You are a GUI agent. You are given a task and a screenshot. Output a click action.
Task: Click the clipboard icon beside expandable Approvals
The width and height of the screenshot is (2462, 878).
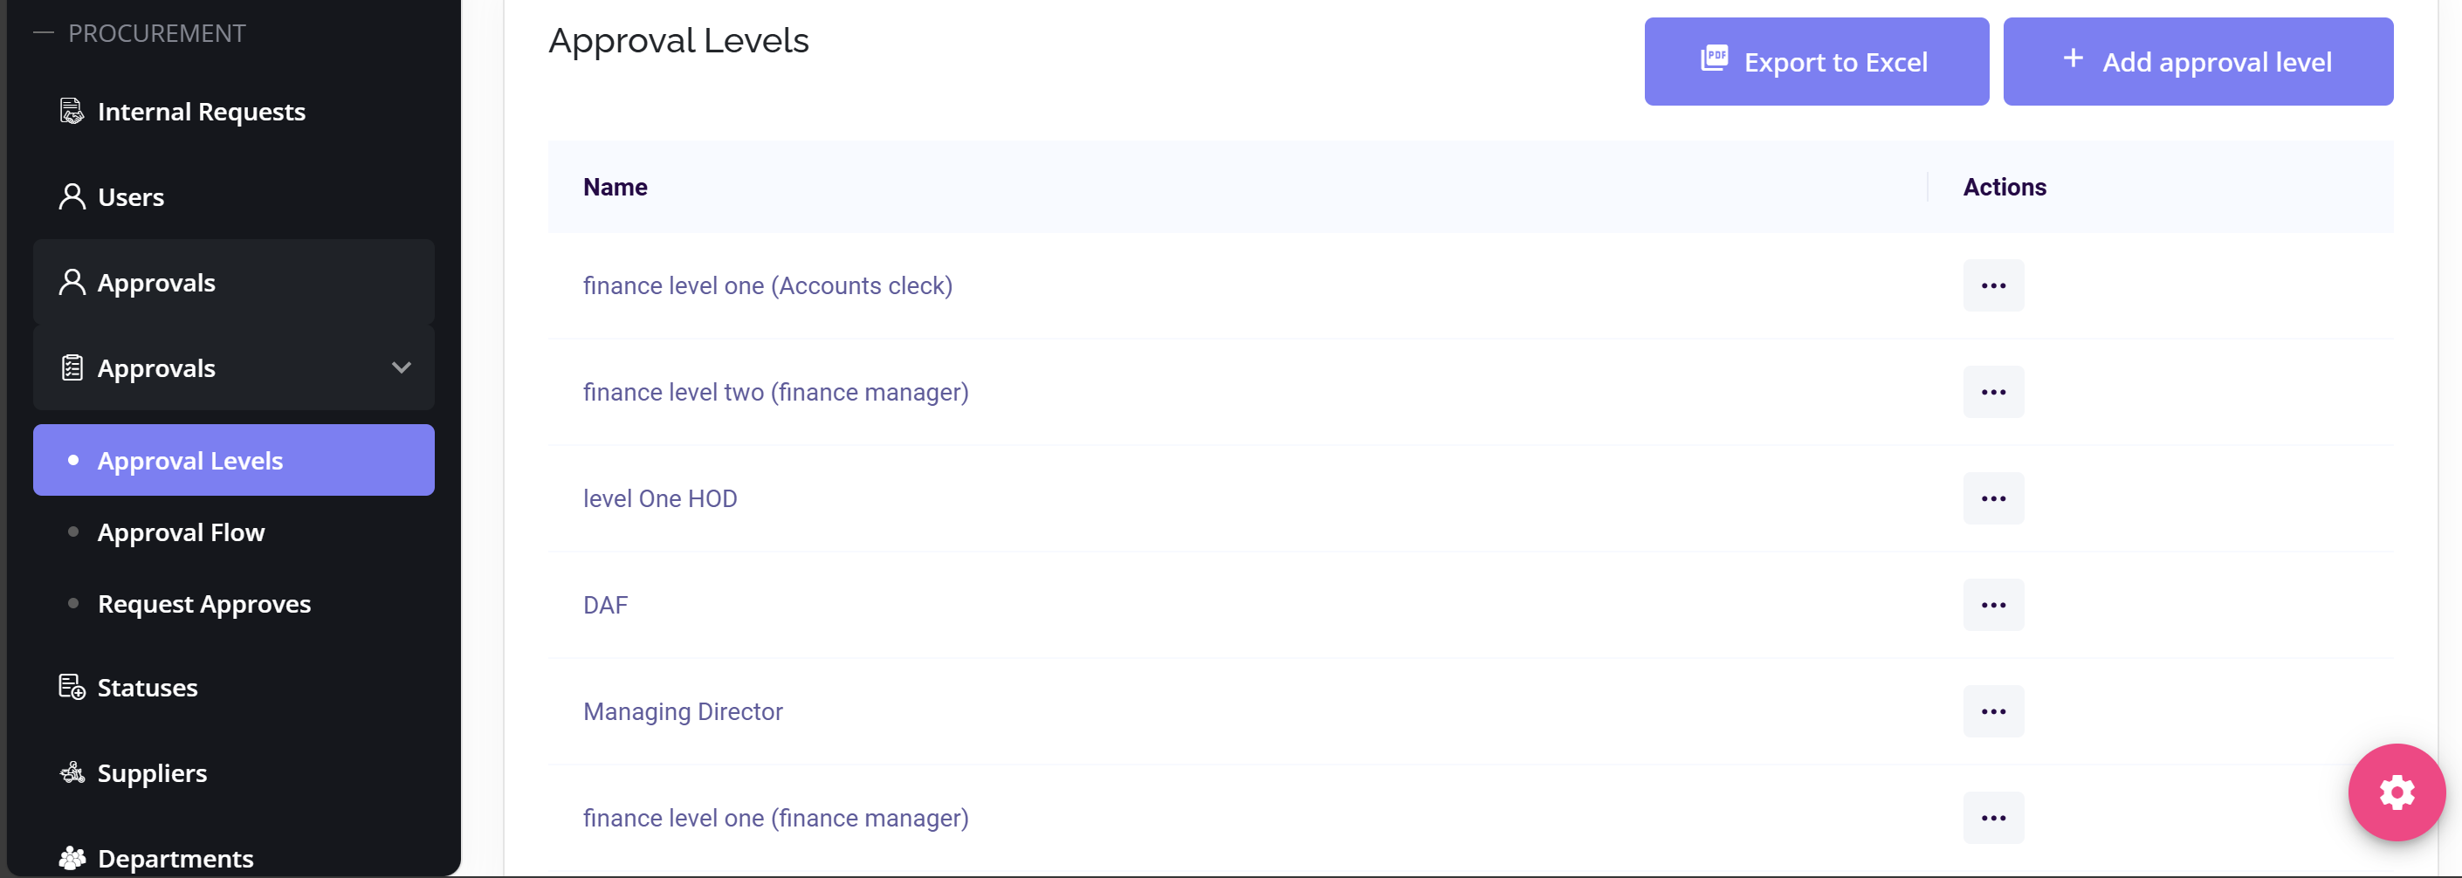(x=72, y=367)
